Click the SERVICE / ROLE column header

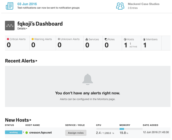pos(75,125)
